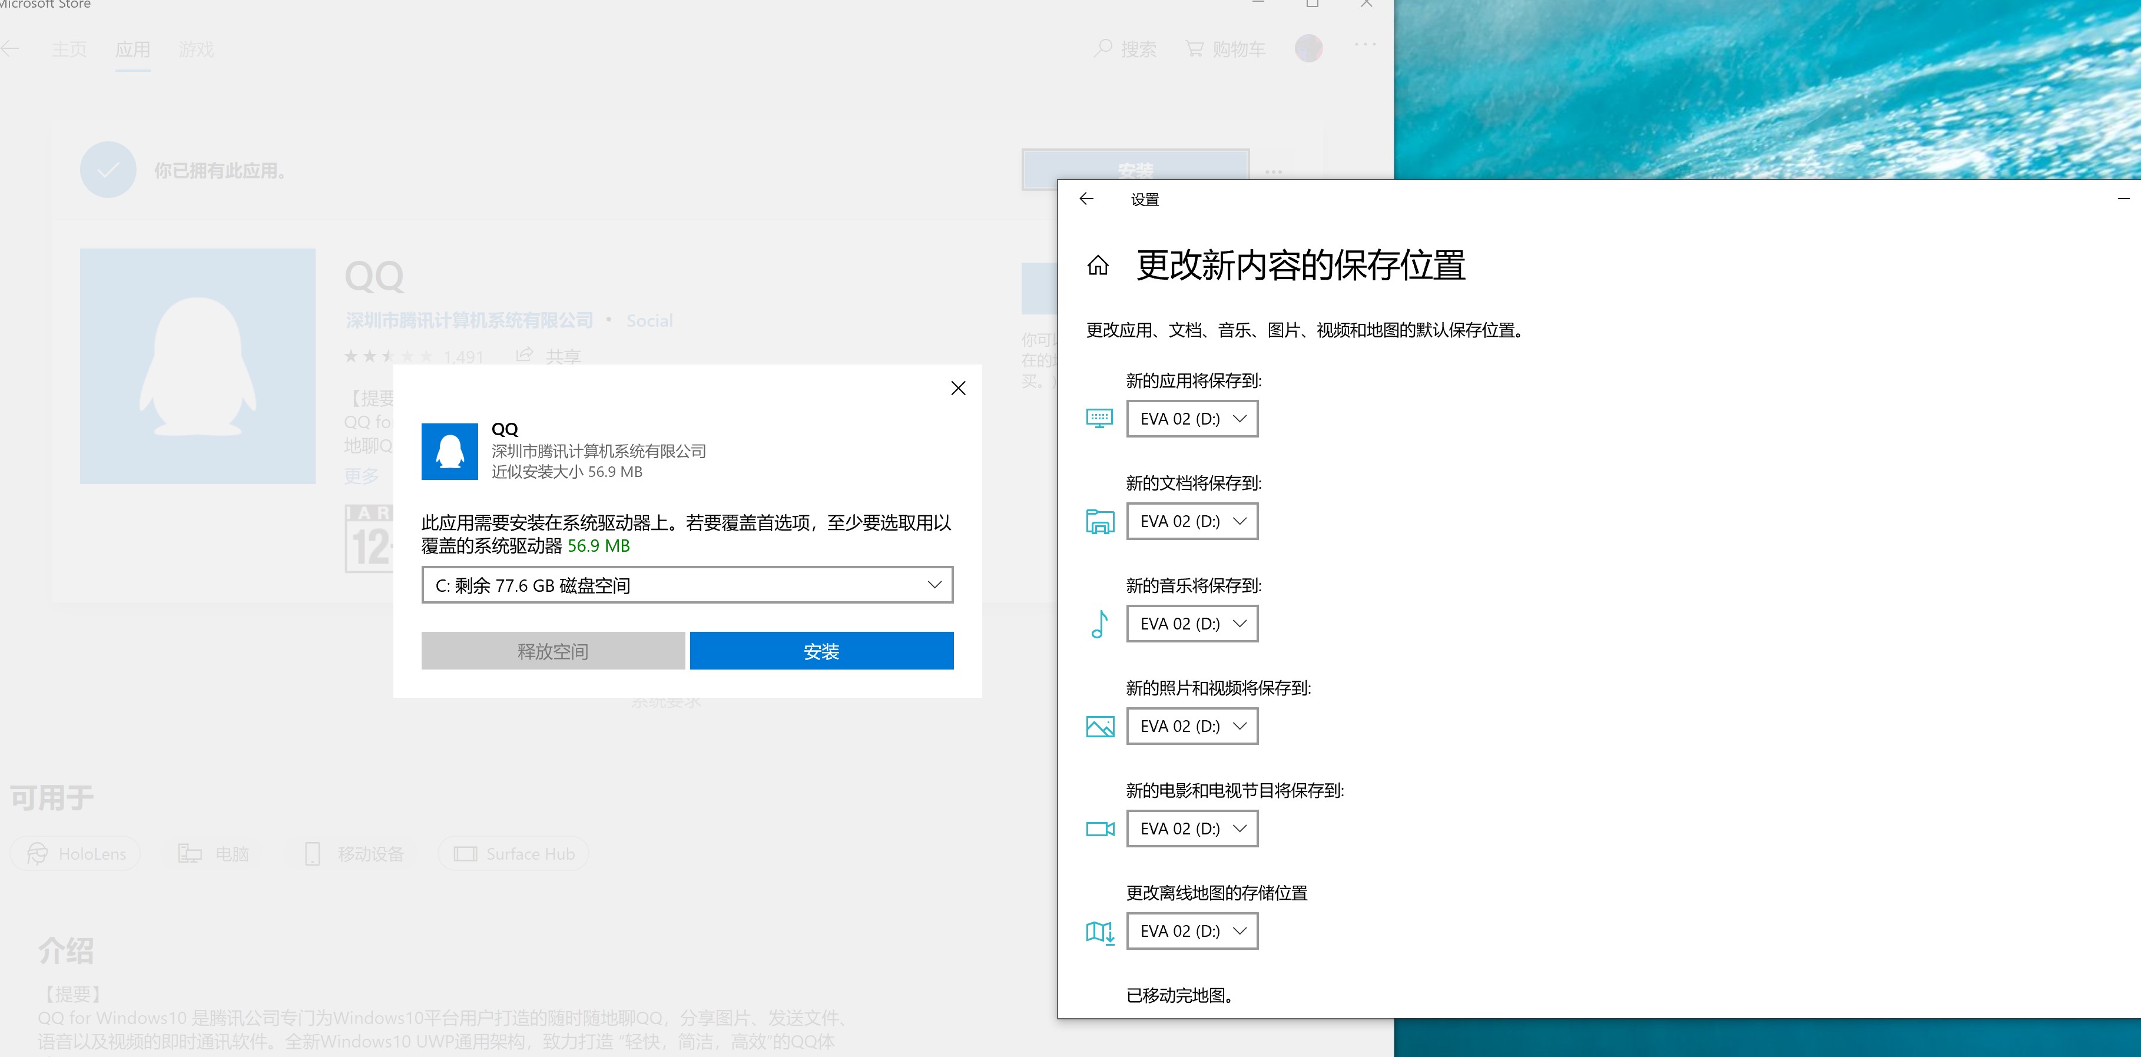Open the 新的应用将保存到 drive dropdown
This screenshot has width=2141, height=1057.
(1192, 419)
